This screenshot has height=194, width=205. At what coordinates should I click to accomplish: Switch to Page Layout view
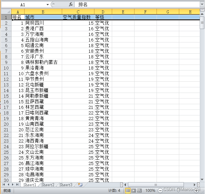[x=134, y=191]
